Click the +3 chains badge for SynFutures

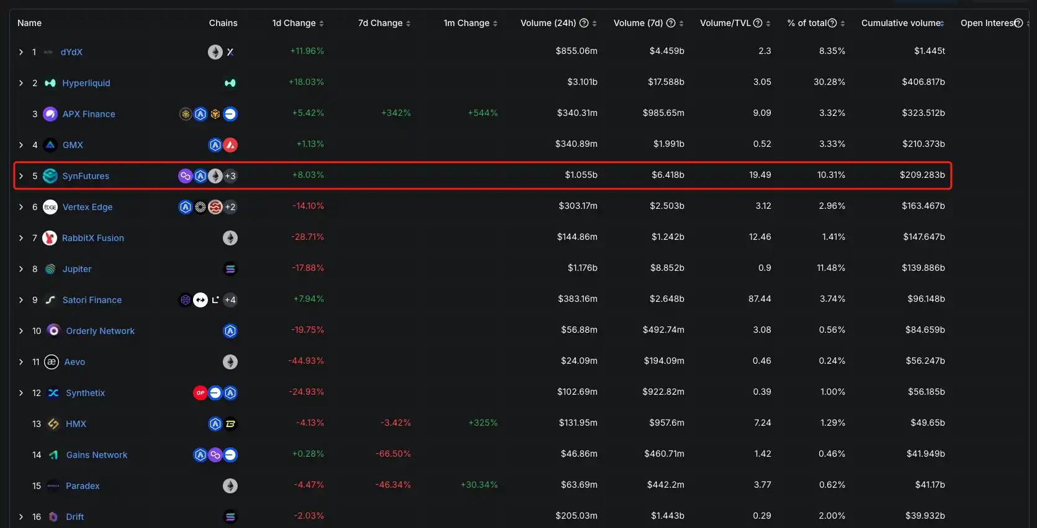230,176
